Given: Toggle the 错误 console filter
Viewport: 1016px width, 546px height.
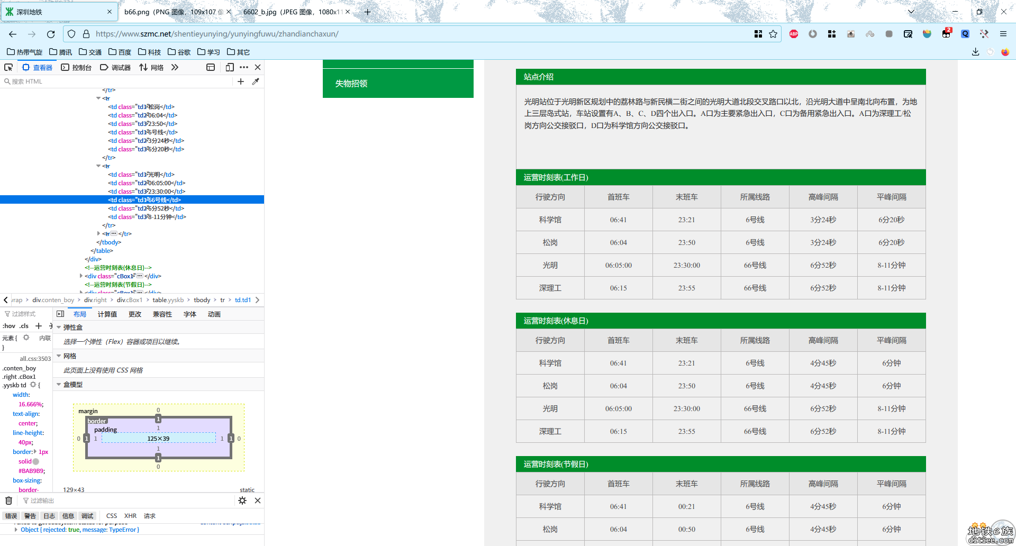Looking at the screenshot, I should (x=11, y=516).
